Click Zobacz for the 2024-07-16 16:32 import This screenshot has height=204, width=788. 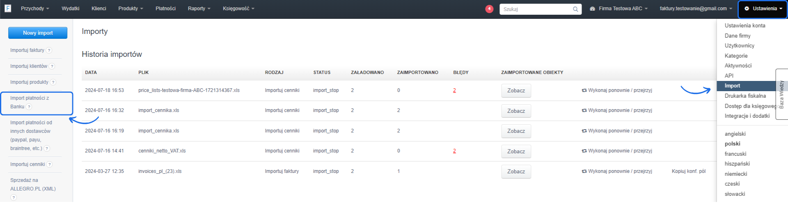[516, 111]
